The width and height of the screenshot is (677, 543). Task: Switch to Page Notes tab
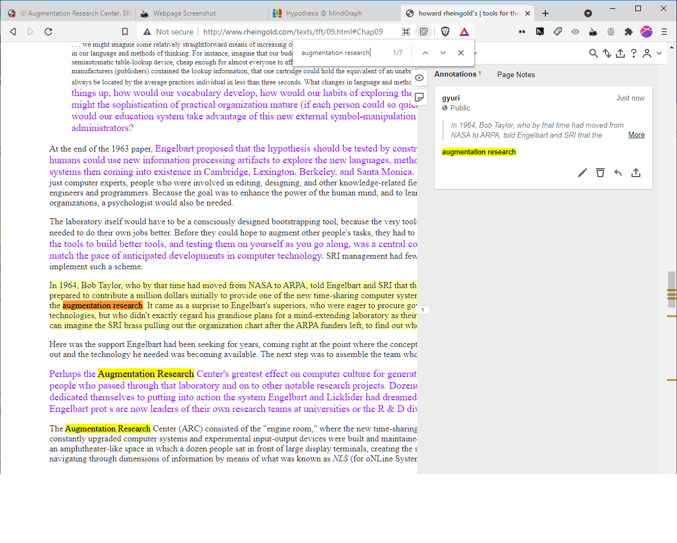[516, 74]
